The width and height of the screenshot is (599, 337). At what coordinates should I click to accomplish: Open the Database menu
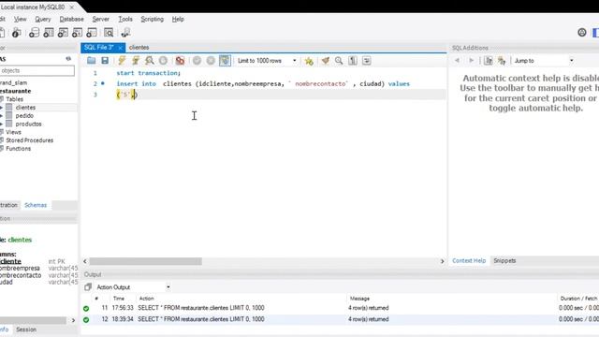71,19
